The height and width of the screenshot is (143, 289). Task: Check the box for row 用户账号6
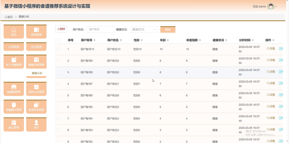pos(58,96)
